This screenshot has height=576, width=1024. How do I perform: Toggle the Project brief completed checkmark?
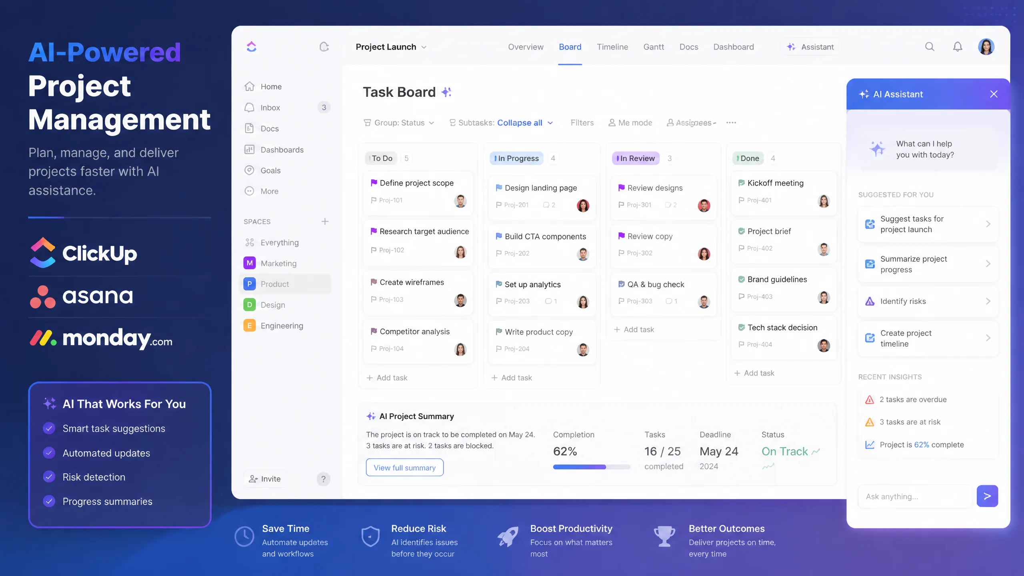(x=741, y=231)
